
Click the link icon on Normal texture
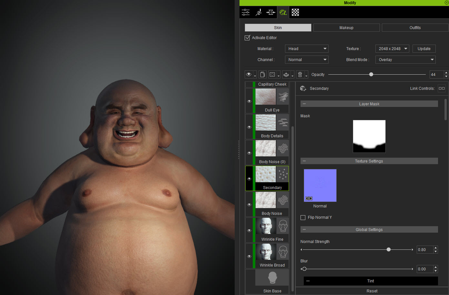(x=309, y=198)
